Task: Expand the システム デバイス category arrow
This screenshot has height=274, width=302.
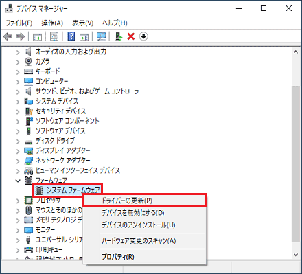Action: pyautogui.click(x=18, y=102)
